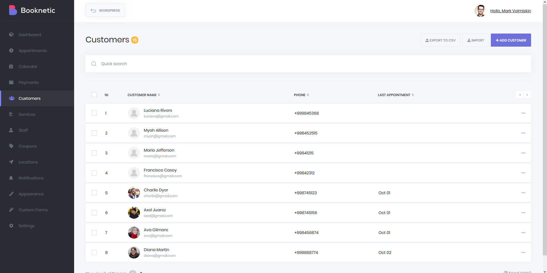
Task: Click the Settings gear icon
Action: [11, 226]
